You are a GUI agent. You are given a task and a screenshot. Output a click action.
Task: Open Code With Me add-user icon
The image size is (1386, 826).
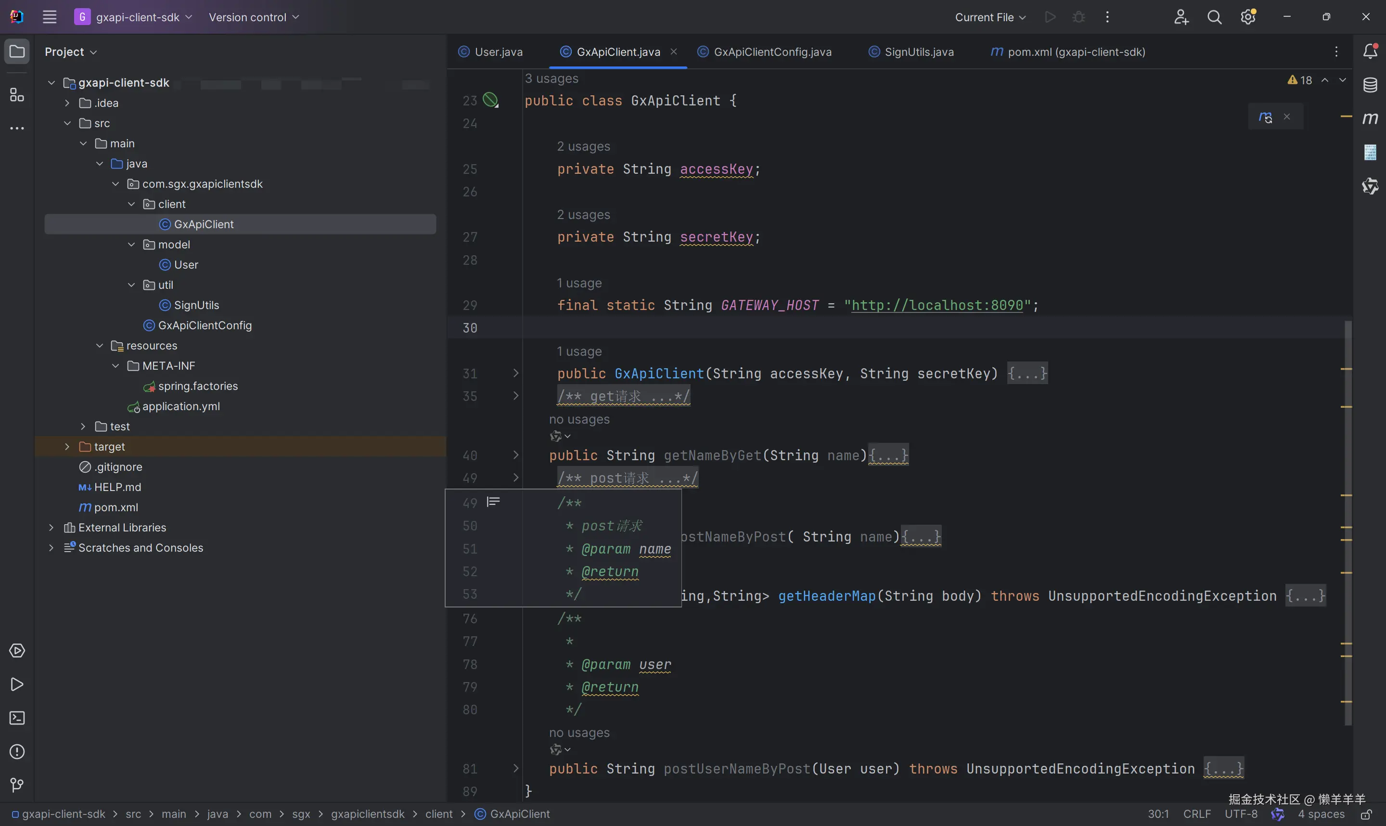(x=1181, y=17)
